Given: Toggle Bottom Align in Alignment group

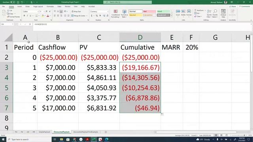Looking at the screenshot, I should pos(61,11).
